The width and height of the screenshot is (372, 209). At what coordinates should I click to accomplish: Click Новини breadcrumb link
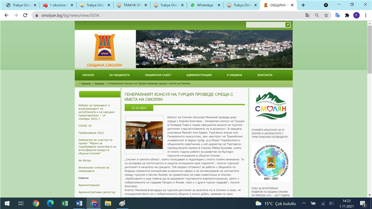[x=99, y=84]
